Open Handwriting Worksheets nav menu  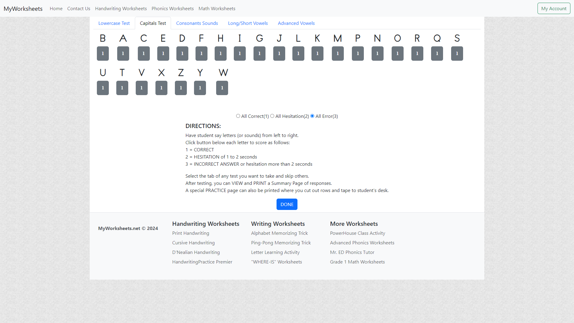[x=121, y=9]
